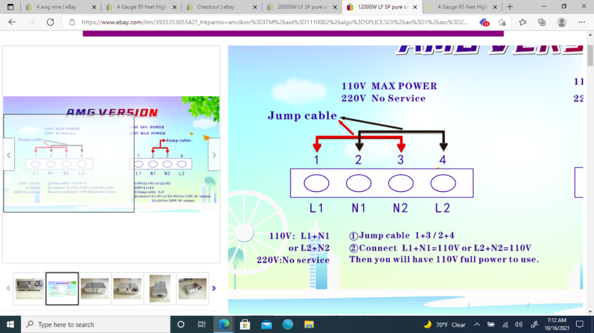Switch to '20000W LF SP pure' tab

(302, 7)
